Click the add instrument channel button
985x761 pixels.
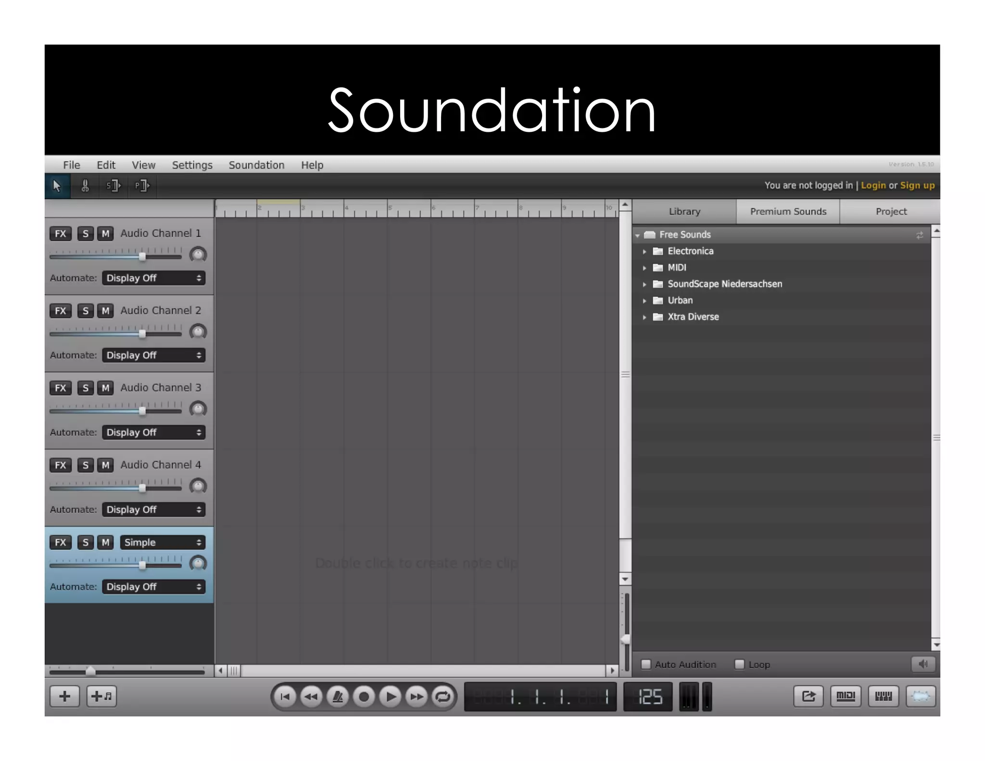(101, 696)
